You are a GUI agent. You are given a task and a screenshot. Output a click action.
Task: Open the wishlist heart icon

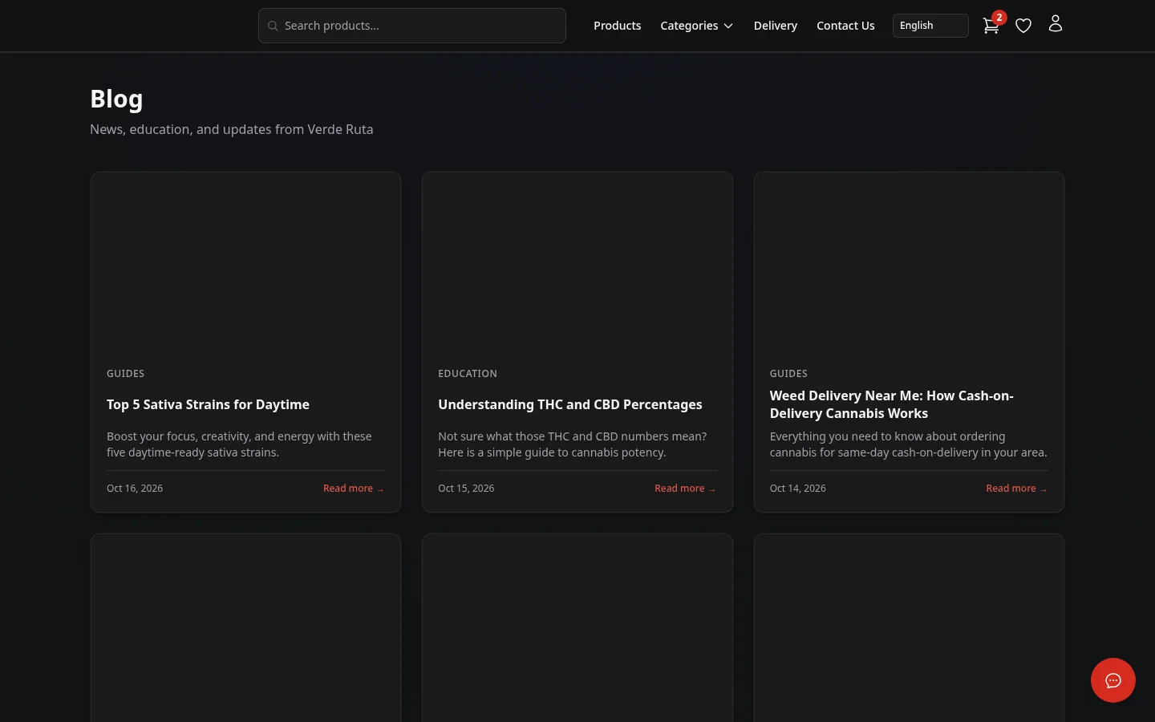[1023, 26]
